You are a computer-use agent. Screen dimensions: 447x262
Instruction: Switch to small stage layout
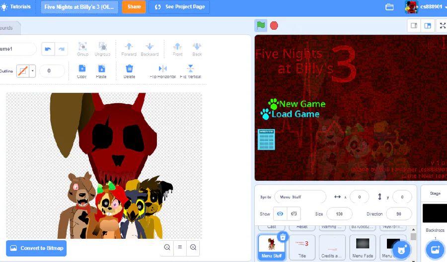414,26
